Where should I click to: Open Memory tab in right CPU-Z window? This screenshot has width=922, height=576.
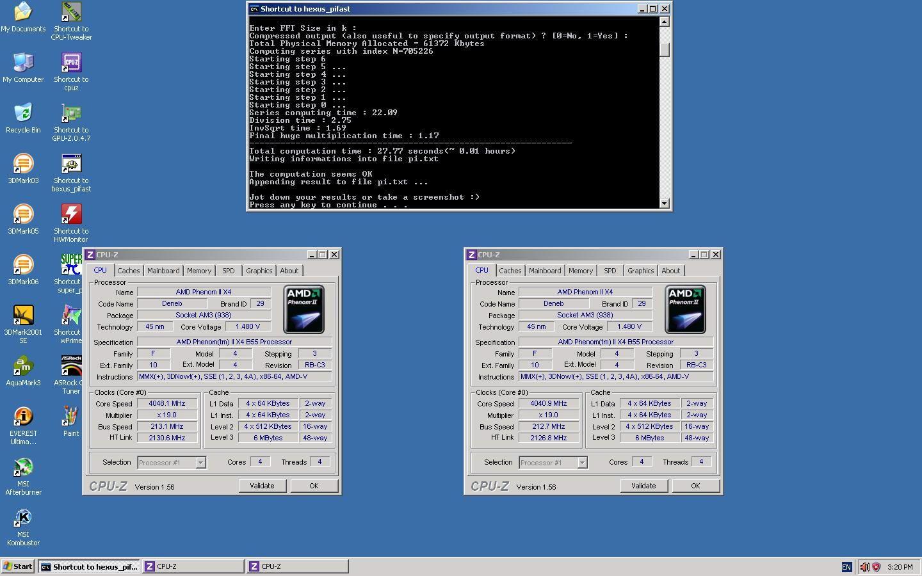tap(581, 271)
